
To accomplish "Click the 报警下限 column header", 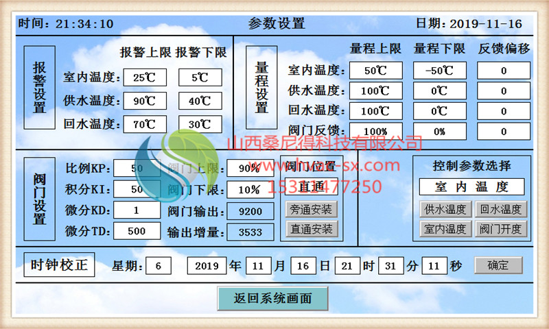I will (201, 53).
